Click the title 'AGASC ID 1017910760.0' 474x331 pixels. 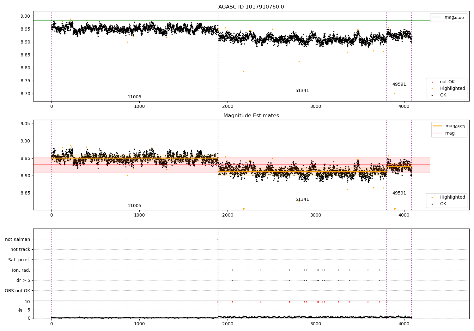251,7
